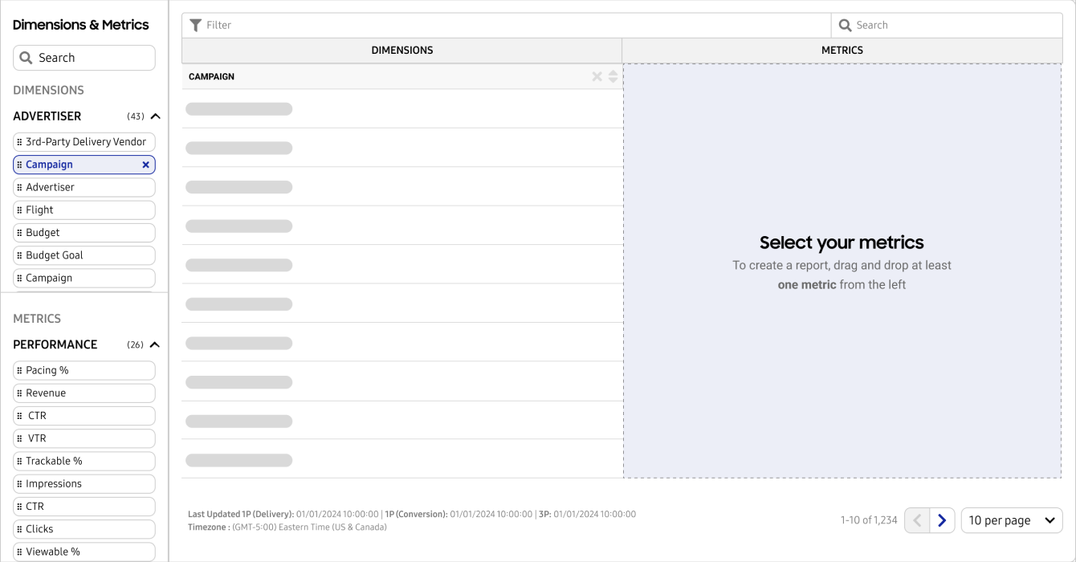Go to the previous page of results
The image size is (1076, 562).
917,520
